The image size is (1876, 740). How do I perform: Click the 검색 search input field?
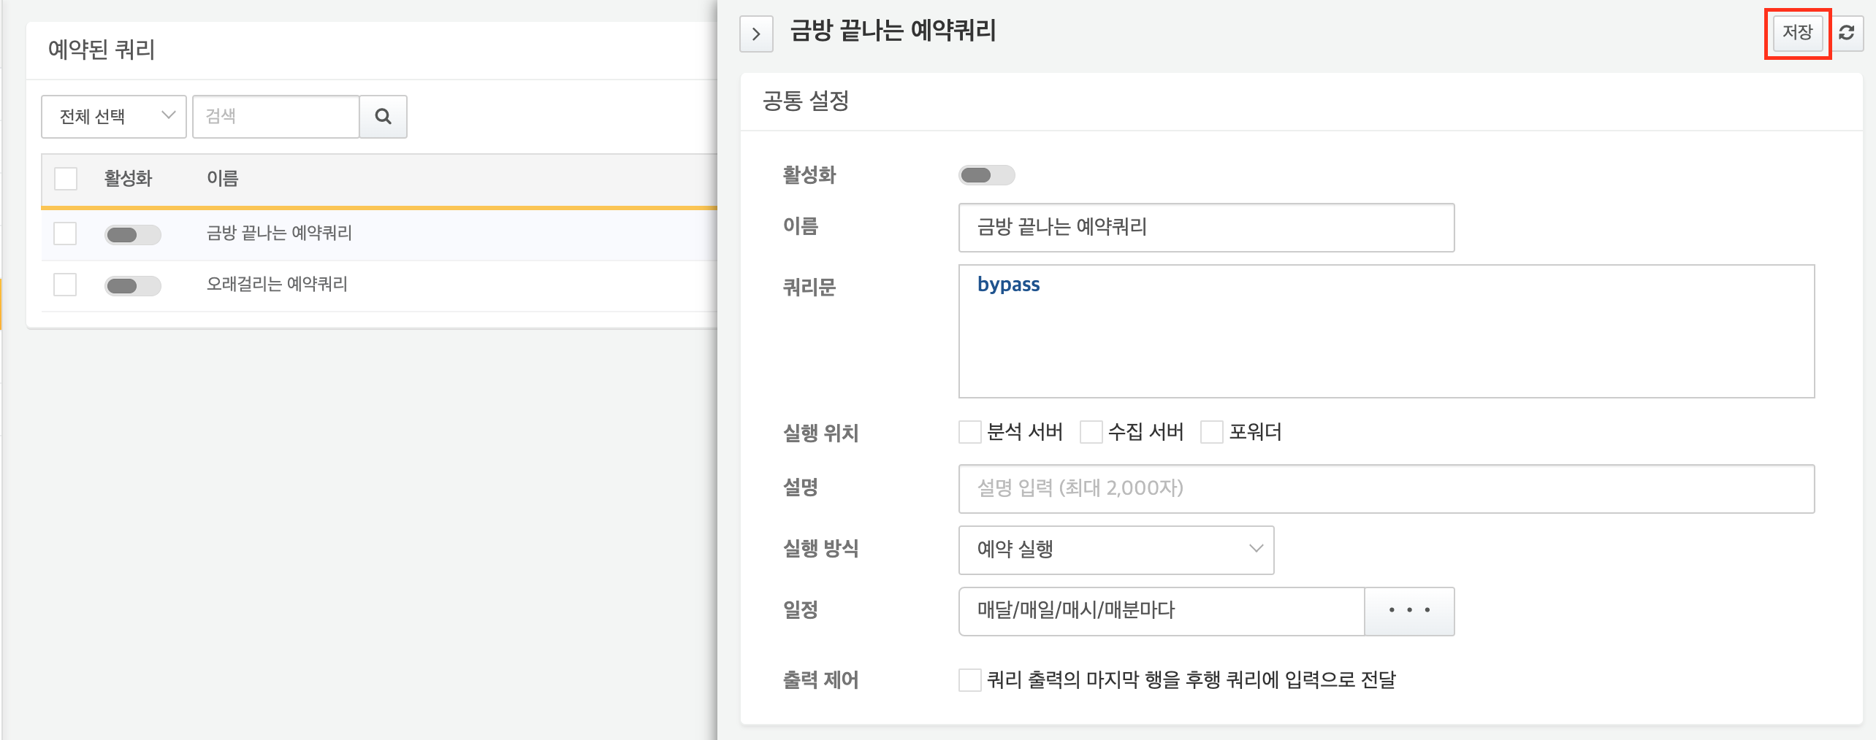[276, 117]
